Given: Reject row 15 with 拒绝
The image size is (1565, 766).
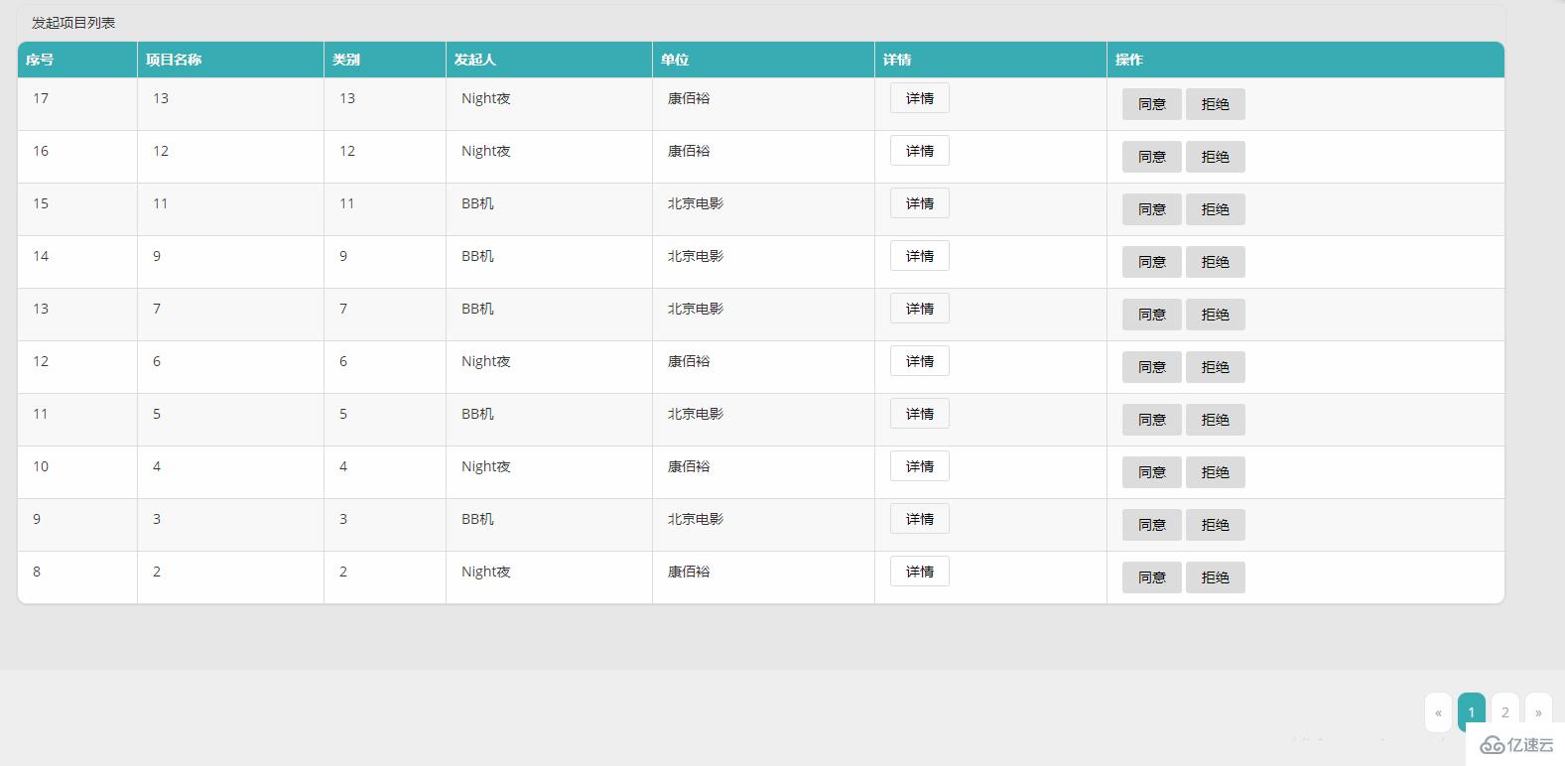Looking at the screenshot, I should click(1215, 209).
